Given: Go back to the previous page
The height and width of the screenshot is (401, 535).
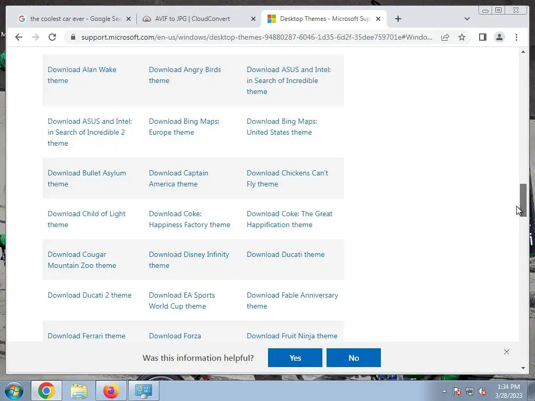Looking at the screenshot, I should point(19,37).
